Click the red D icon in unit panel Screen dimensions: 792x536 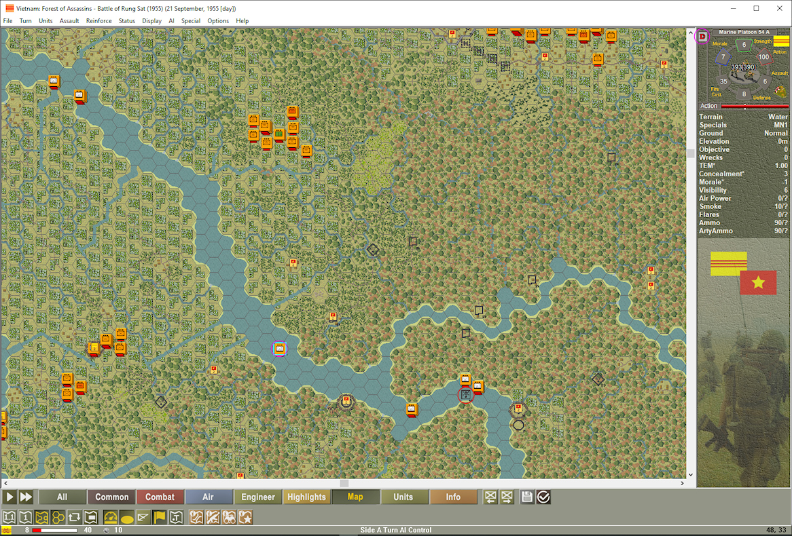[702, 37]
